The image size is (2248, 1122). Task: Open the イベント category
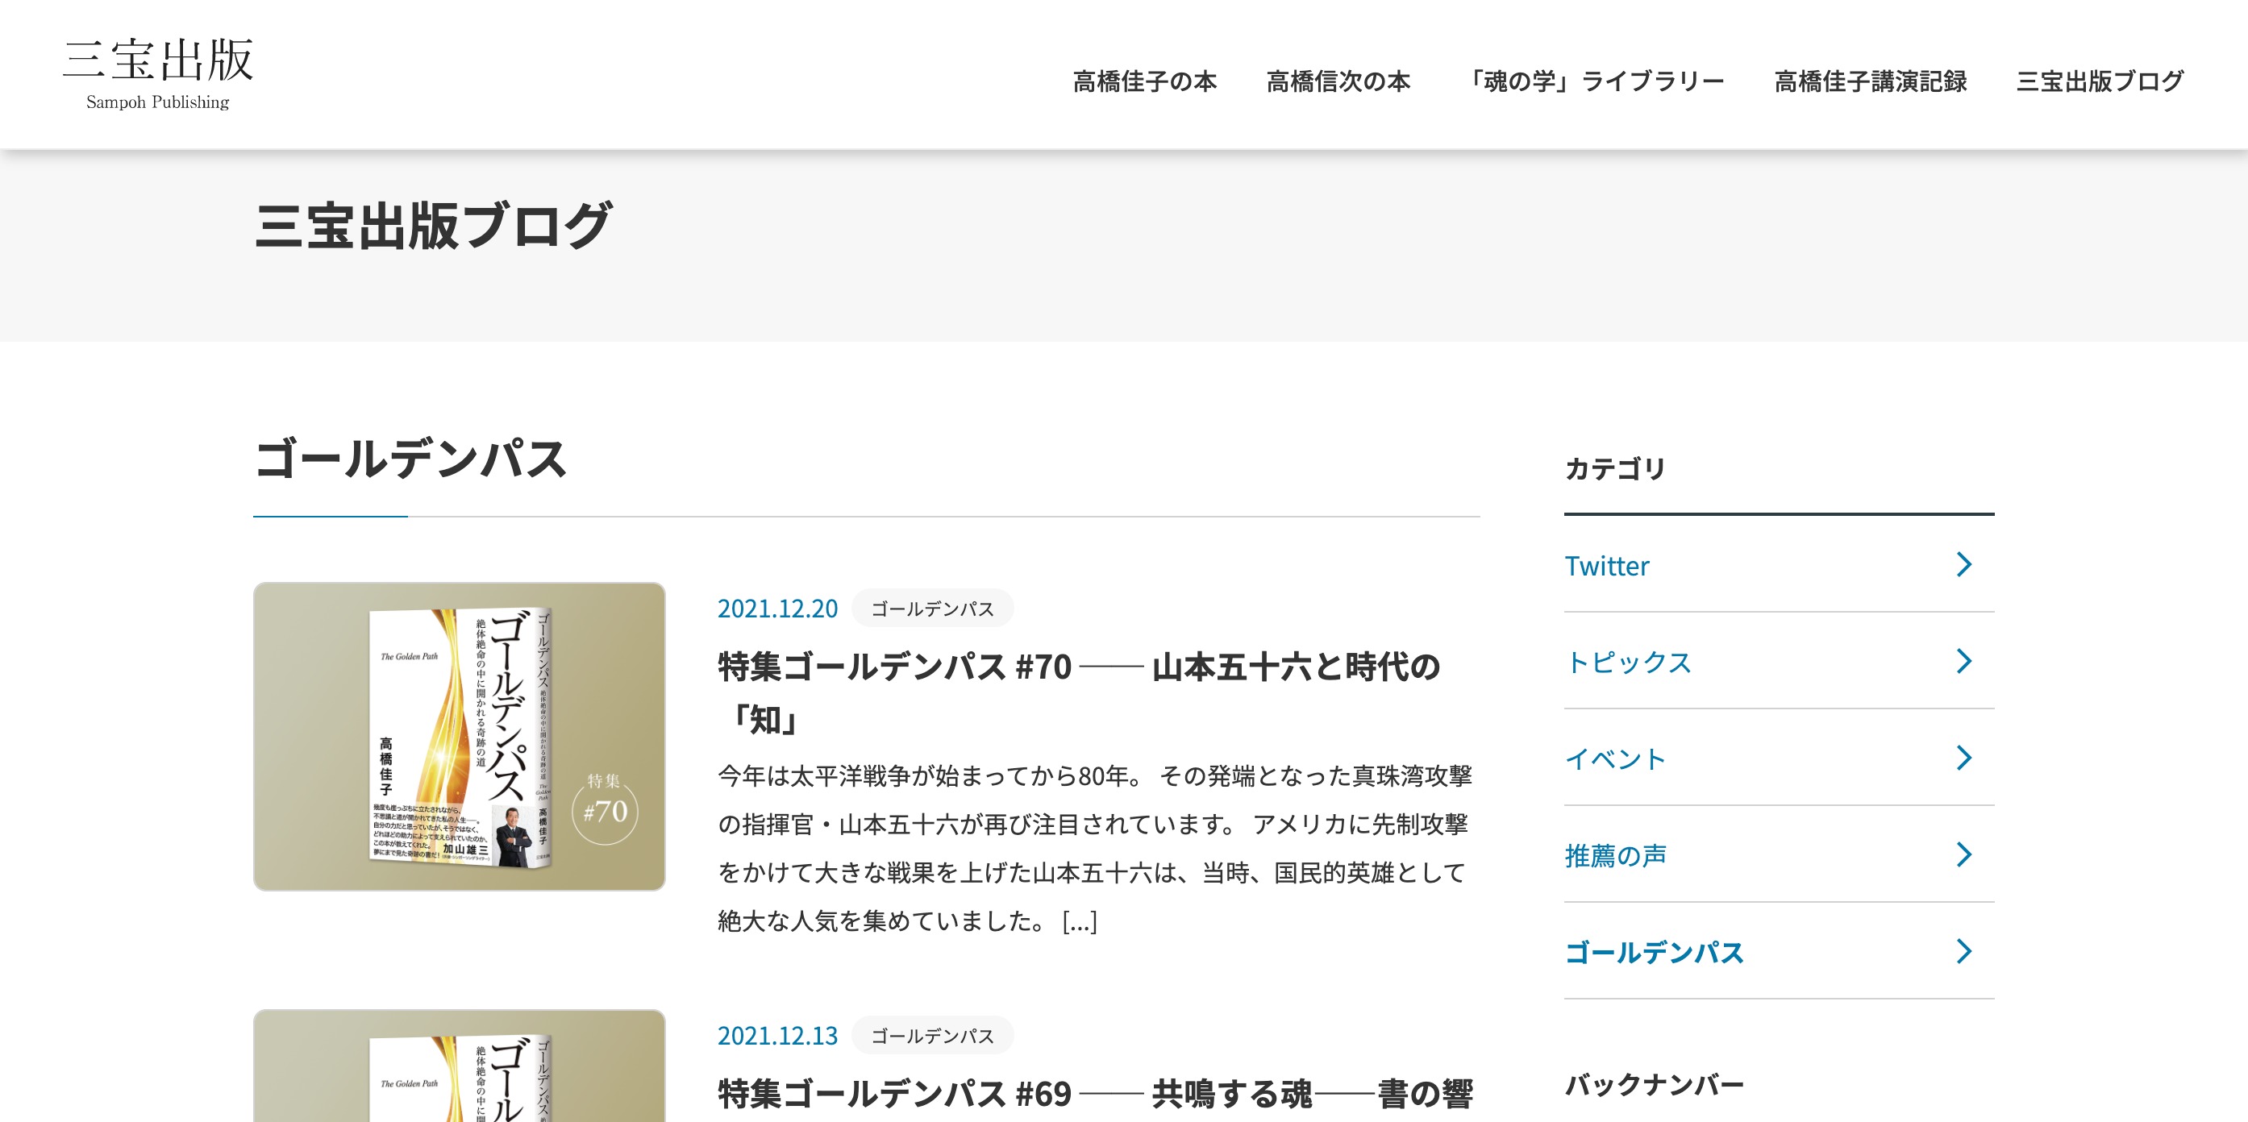pos(1615,759)
